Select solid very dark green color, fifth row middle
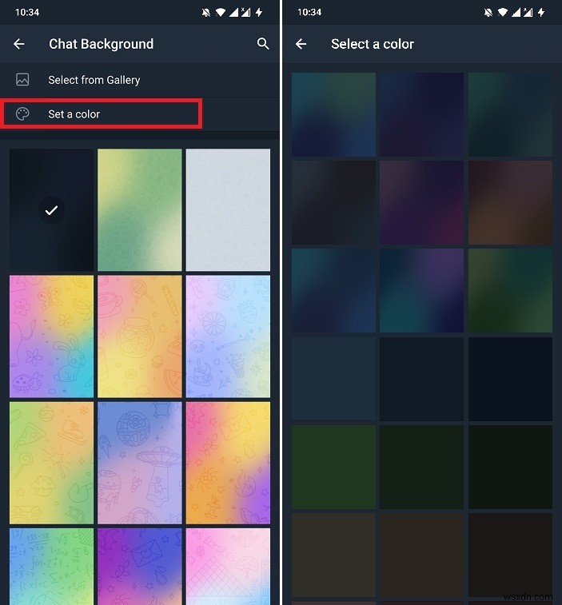This screenshot has width=562, height=605. [422, 467]
